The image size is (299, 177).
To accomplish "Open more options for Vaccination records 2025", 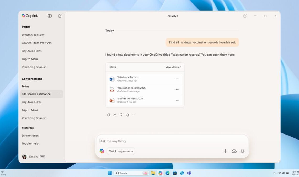I will [x=177, y=89].
